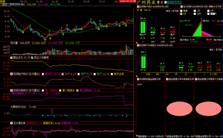Viewport: 223px width, 138px height.
Task: Open help for 区间帐户统计(主力雷达) chart
Action: point(11,74)
